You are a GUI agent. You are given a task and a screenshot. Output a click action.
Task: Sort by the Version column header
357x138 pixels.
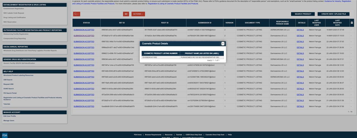click(x=229, y=23)
